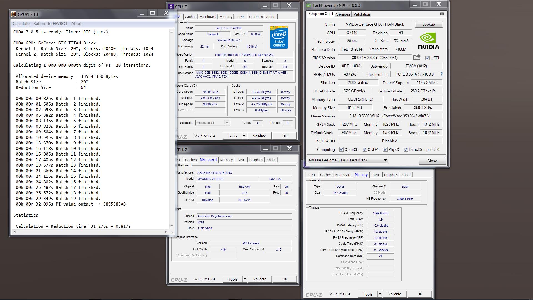Open Graphics tab in Memory CPU-Z window
The image size is (533, 300).
391,175
